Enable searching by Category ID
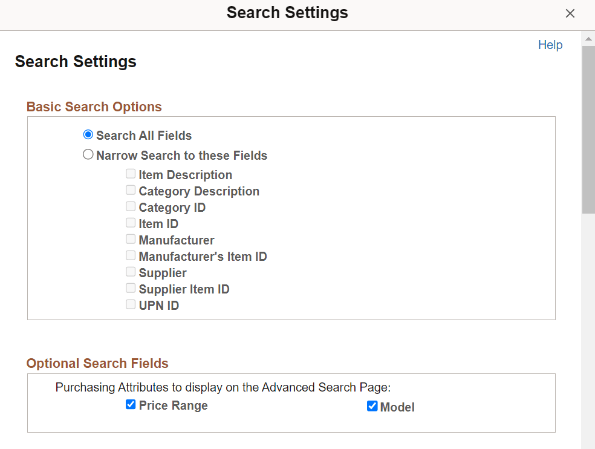This screenshot has width=595, height=449. 130,206
